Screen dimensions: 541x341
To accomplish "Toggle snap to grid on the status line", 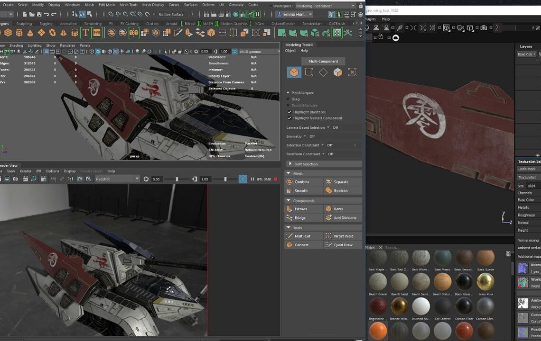I will (111, 15).
